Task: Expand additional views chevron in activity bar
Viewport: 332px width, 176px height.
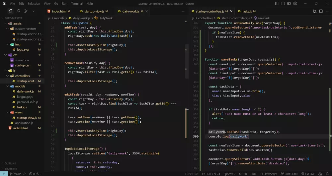Action: pos(33,11)
